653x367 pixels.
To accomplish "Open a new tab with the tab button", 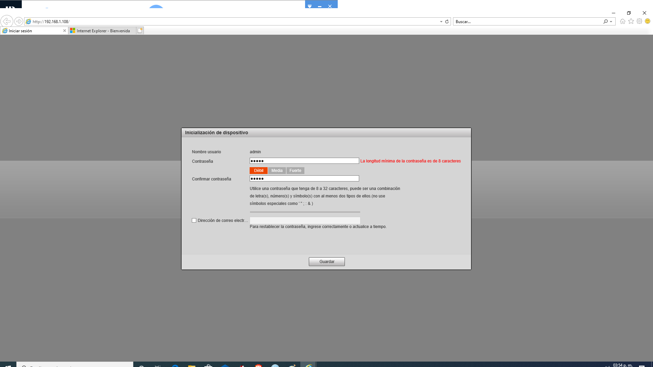I will coord(140,31).
